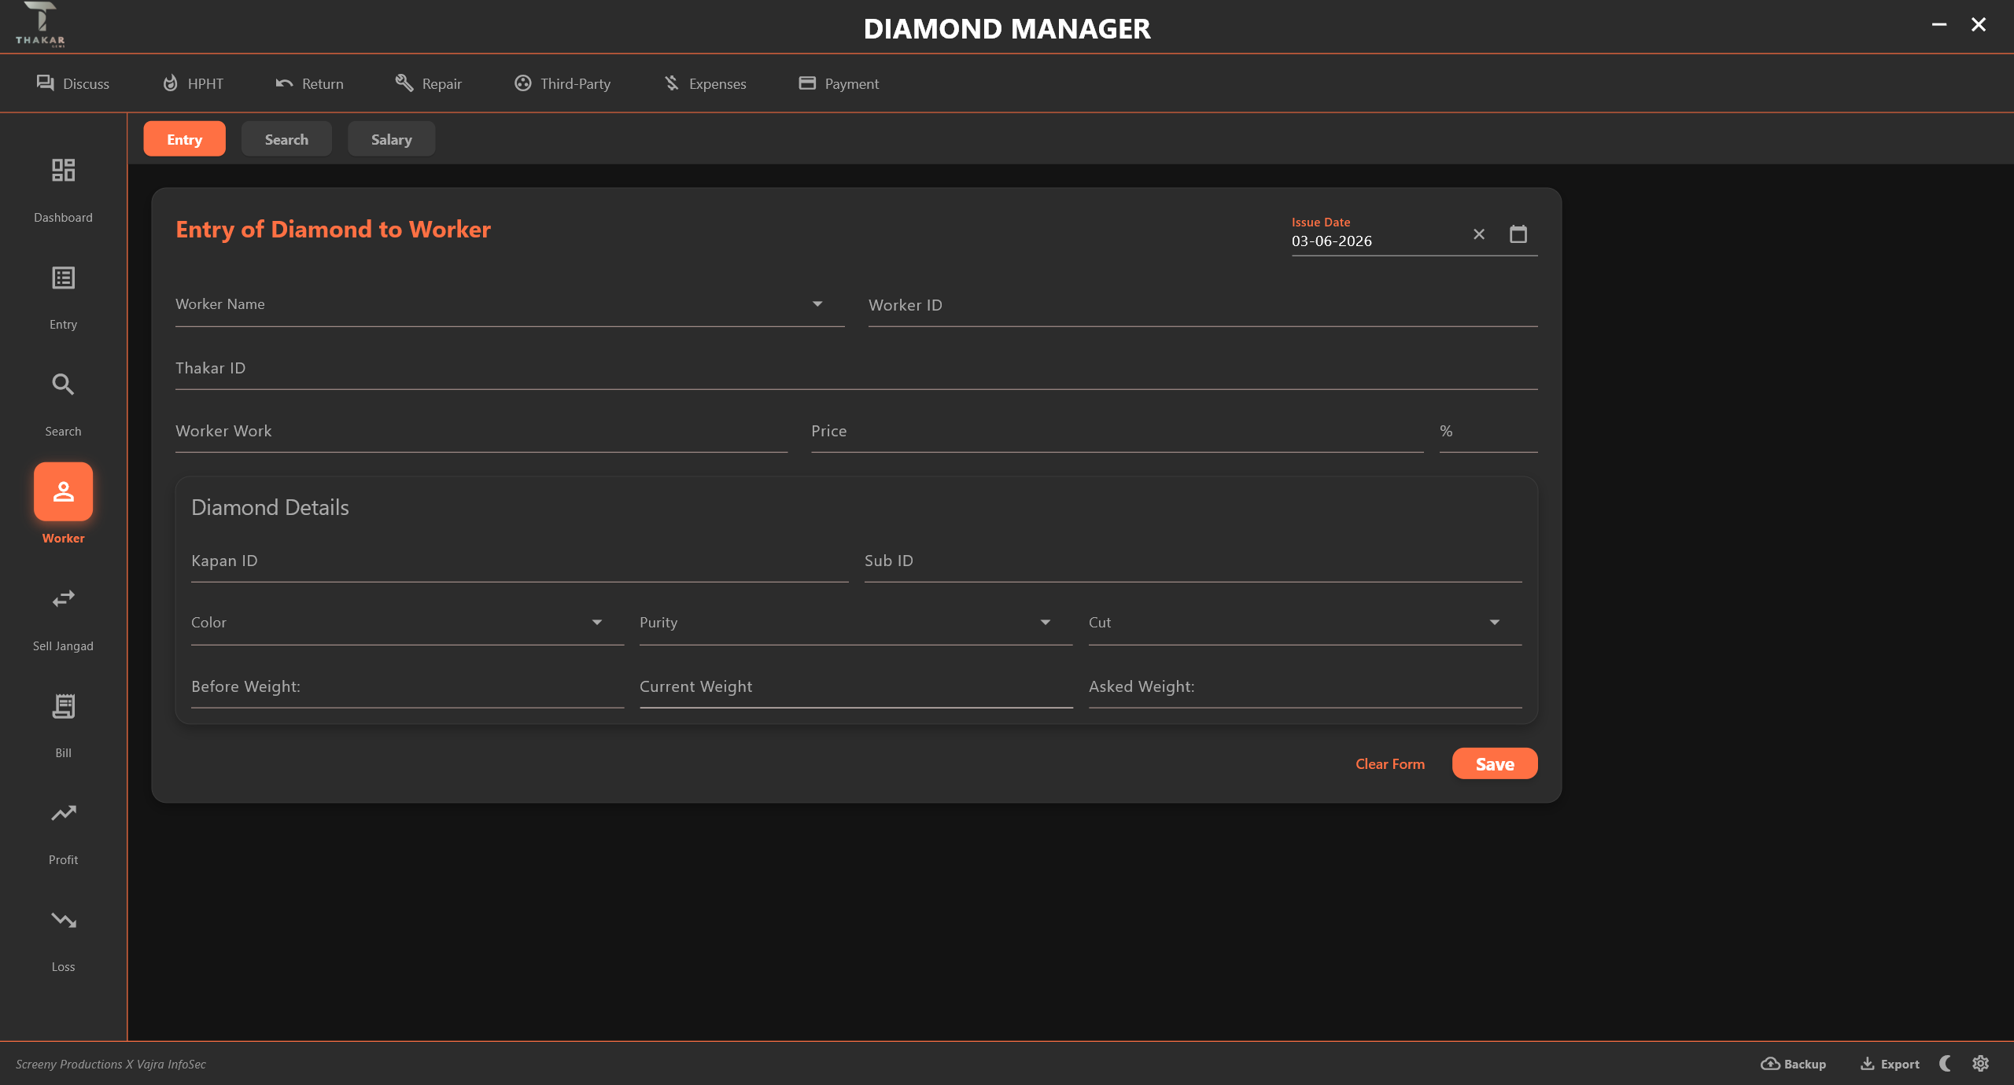2014x1085 pixels.
Task: Open the Entry list icon in sidebar
Action: (x=63, y=278)
